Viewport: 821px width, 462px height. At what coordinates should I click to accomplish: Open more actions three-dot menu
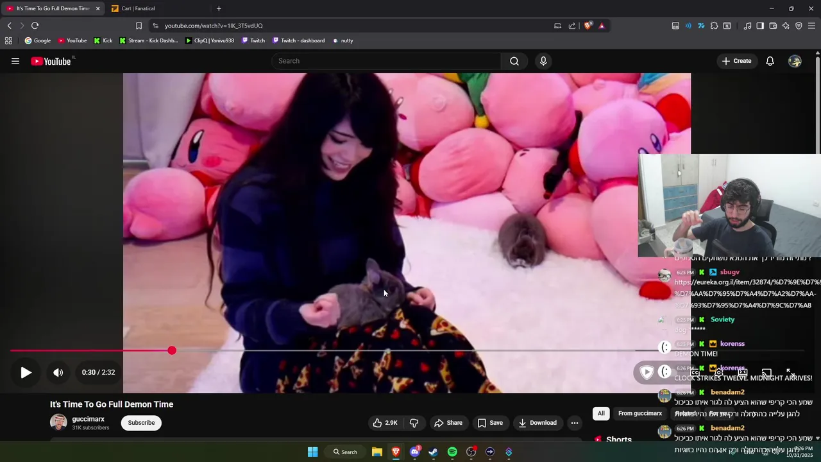tap(575, 423)
